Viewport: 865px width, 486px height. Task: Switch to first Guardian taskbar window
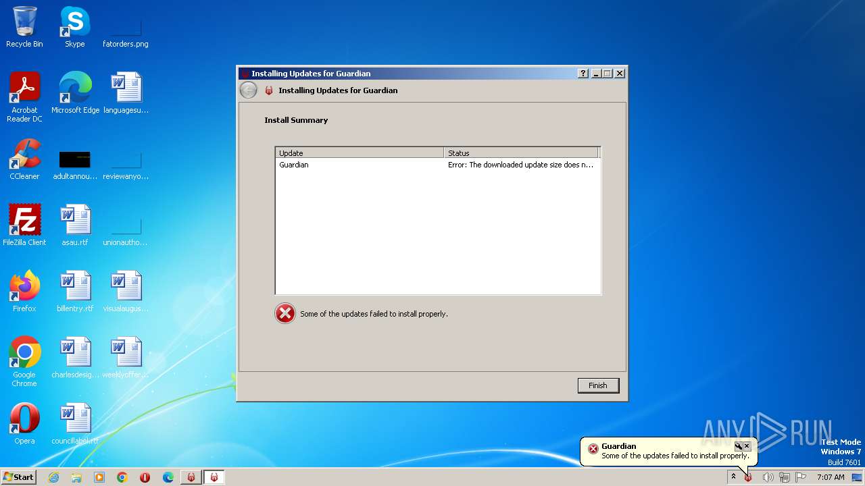coord(191,477)
